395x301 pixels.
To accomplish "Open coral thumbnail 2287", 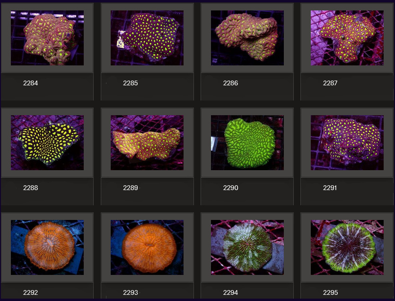I will pyautogui.click(x=347, y=38).
